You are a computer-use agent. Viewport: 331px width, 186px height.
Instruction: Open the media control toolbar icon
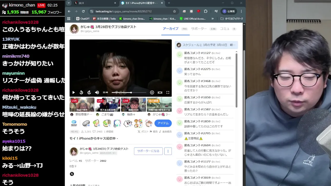tap(216, 11)
